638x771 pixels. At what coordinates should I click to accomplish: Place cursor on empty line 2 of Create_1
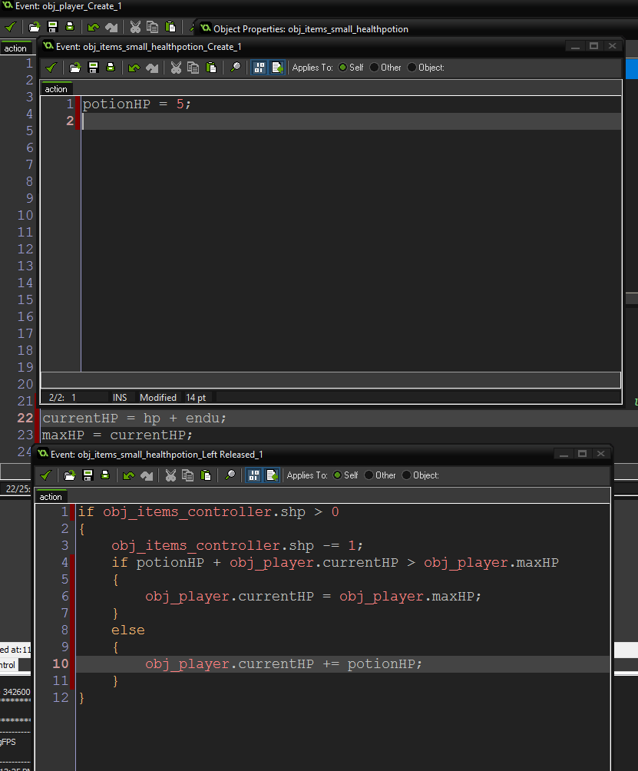[x=351, y=121]
